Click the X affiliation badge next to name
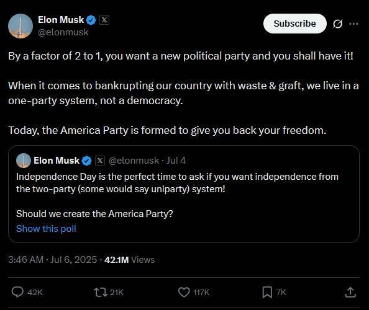The height and width of the screenshot is (310, 369). coord(104,20)
